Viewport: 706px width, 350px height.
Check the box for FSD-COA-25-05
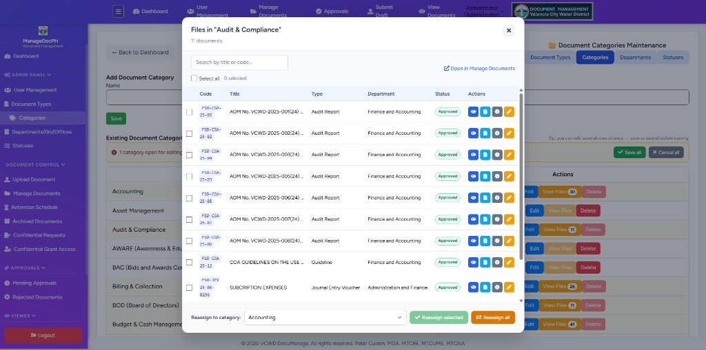[x=189, y=112]
